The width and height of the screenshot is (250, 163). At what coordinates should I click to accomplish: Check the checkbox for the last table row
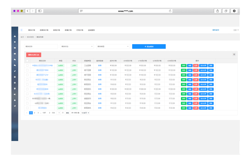(x=27, y=108)
